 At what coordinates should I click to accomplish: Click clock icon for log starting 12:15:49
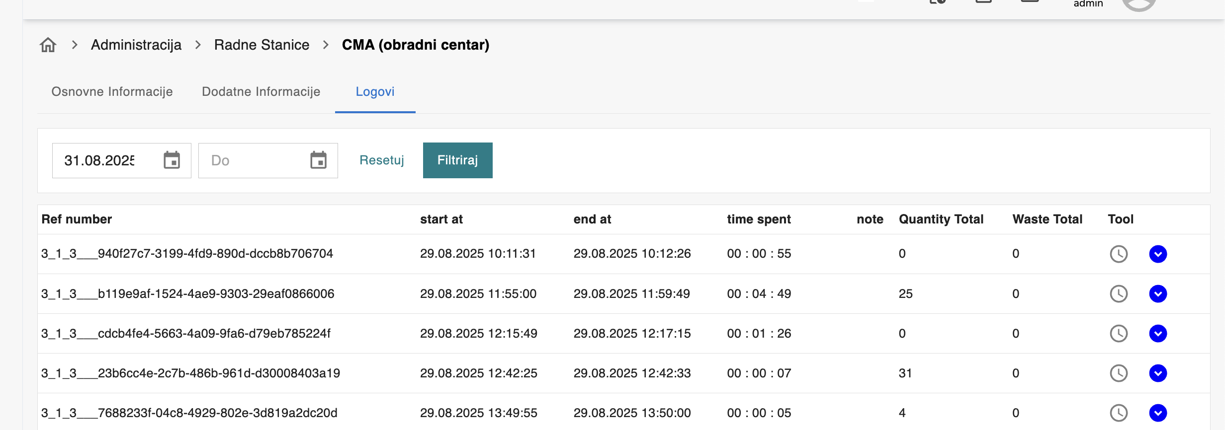click(x=1119, y=334)
